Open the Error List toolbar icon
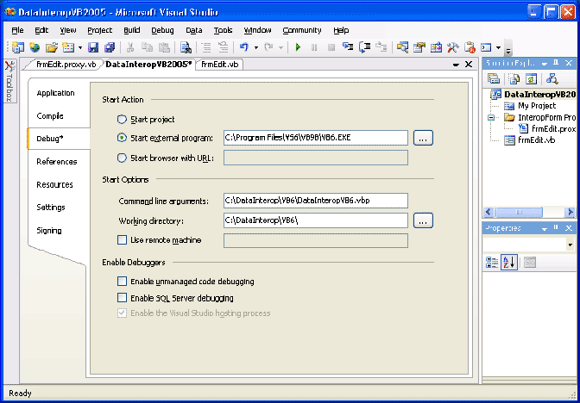The width and height of the screenshot is (580, 403). [470, 47]
